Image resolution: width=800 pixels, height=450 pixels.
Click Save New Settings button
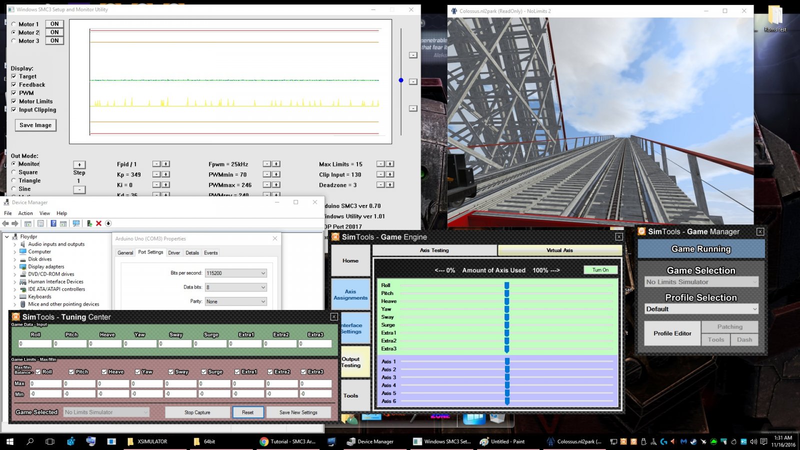coord(298,412)
